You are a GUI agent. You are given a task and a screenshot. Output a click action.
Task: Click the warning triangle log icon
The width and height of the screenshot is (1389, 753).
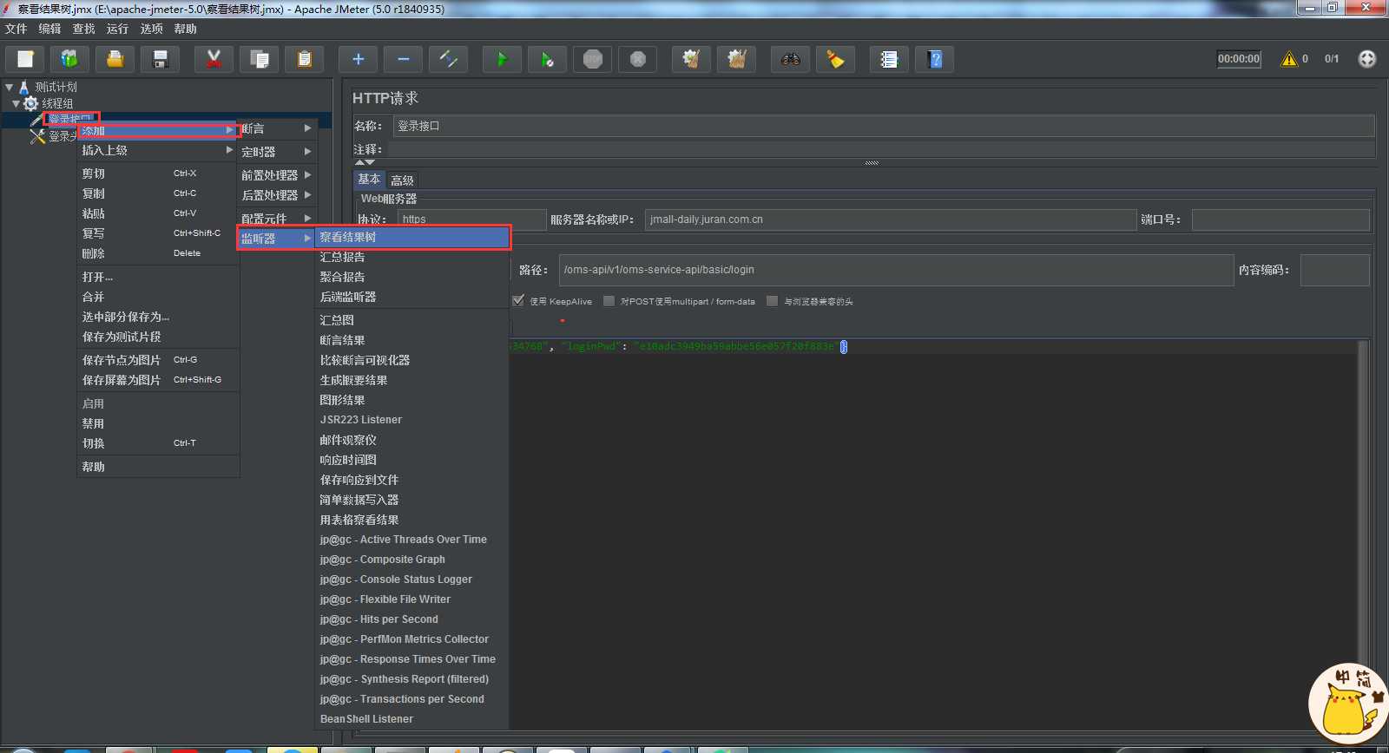point(1289,59)
